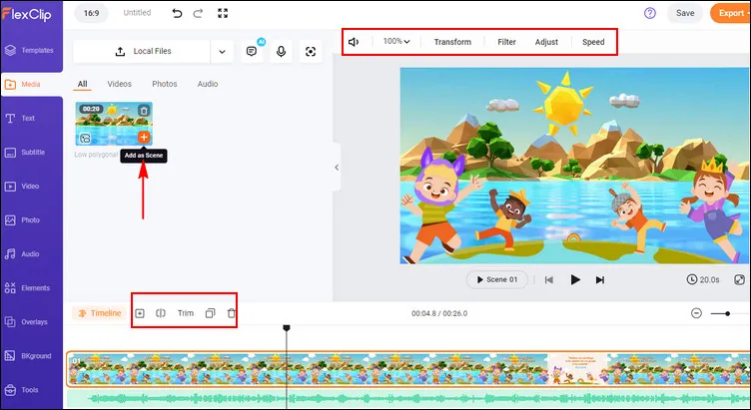Click the Trim button
This screenshot has width=751, height=410.
click(x=186, y=313)
